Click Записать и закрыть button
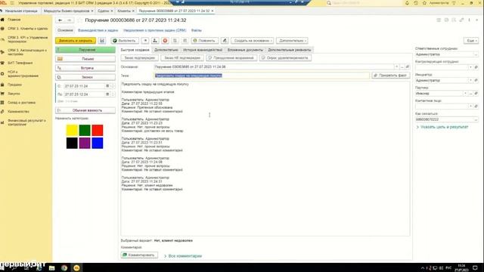This screenshot has width=484, height=272. tap(76, 40)
